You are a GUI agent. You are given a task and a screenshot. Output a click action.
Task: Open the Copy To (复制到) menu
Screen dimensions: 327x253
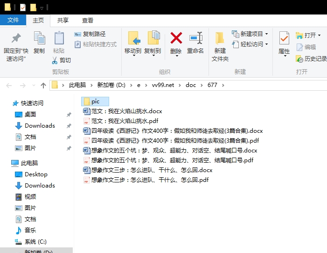tap(153, 43)
